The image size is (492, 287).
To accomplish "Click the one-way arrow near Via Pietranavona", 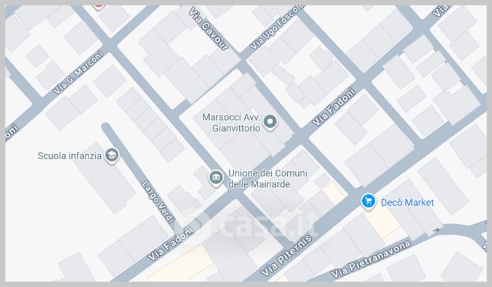I will click(x=436, y=230).
